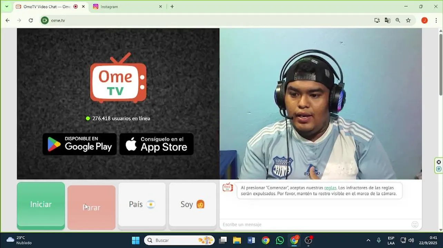Click the OmeTV logo in video panel
443x248 pixels.
pos(118,78)
